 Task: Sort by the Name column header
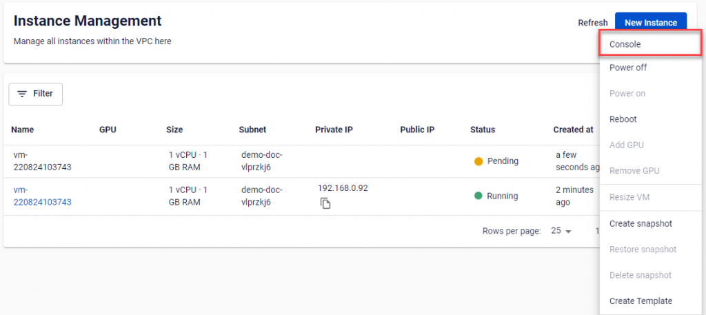[23, 130]
